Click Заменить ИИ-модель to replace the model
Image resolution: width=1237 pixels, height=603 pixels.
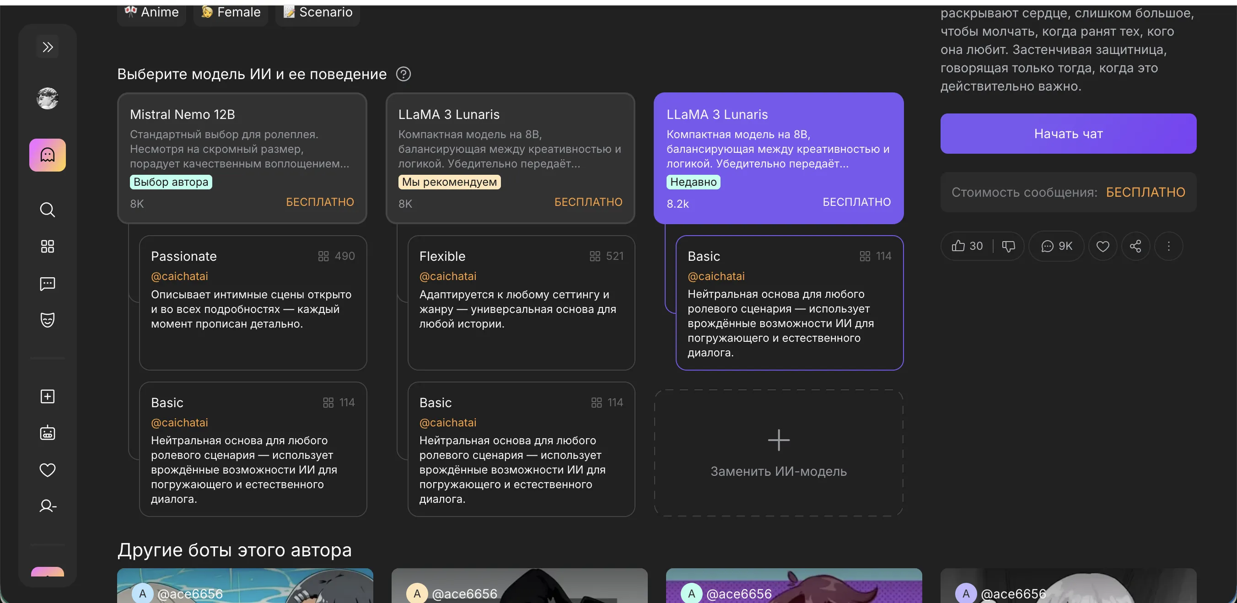coord(779,453)
